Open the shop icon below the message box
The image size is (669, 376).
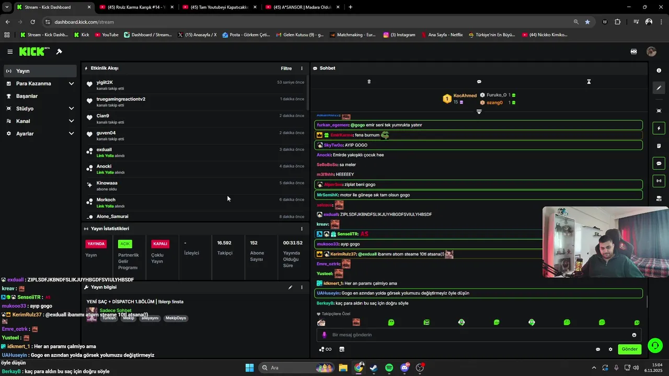coord(342,349)
